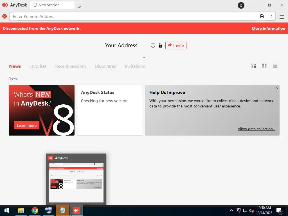Click 'Disconnected from the AnyDesk network.' text

click(42, 28)
